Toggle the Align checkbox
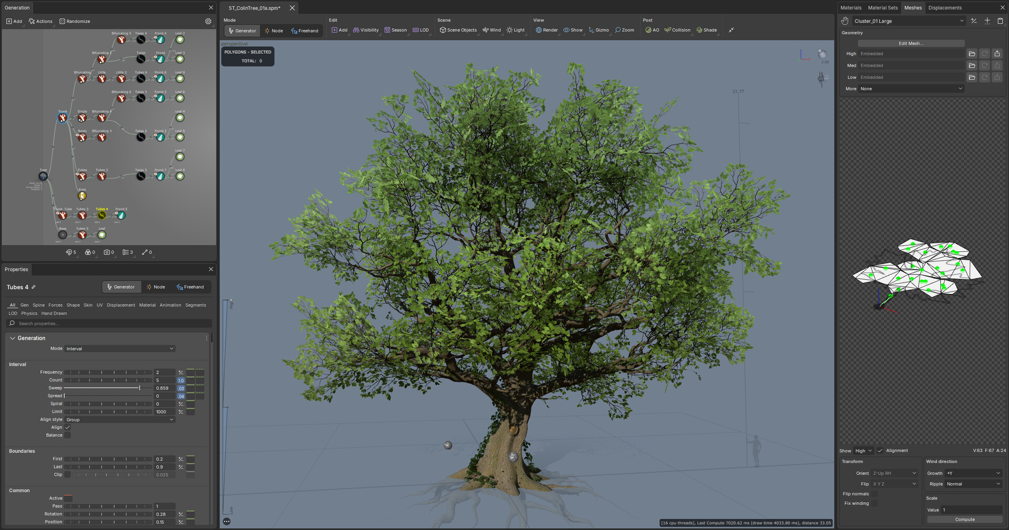Viewport: 1009px width, 530px height. pos(67,428)
